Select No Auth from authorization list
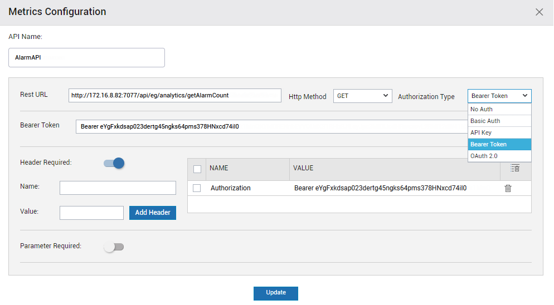554x305 pixels. click(499, 109)
